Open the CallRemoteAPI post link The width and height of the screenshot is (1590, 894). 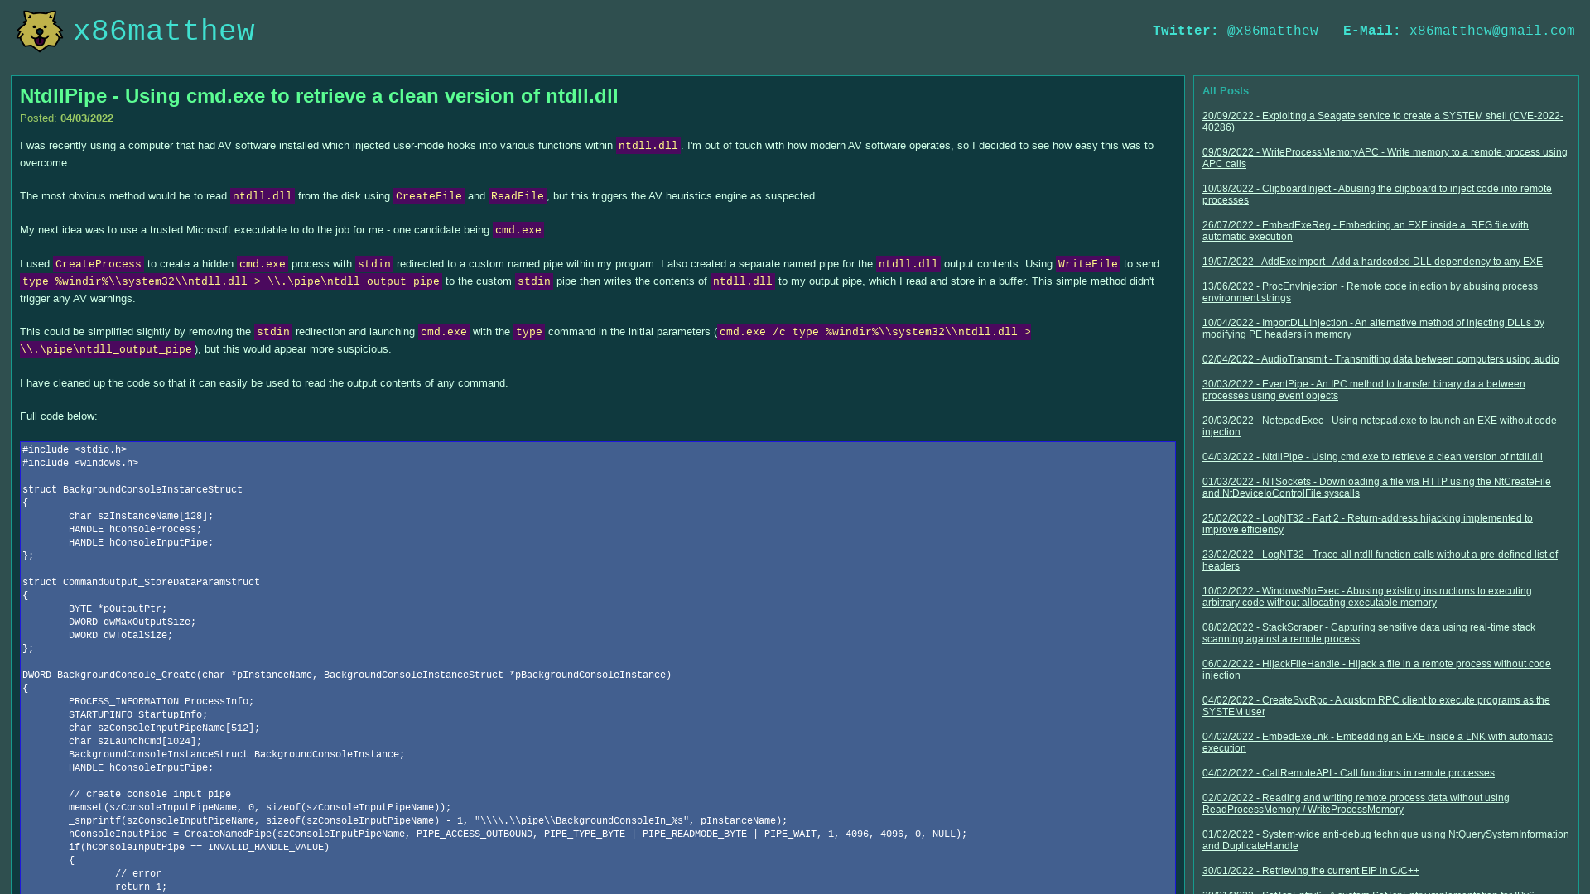click(1348, 773)
